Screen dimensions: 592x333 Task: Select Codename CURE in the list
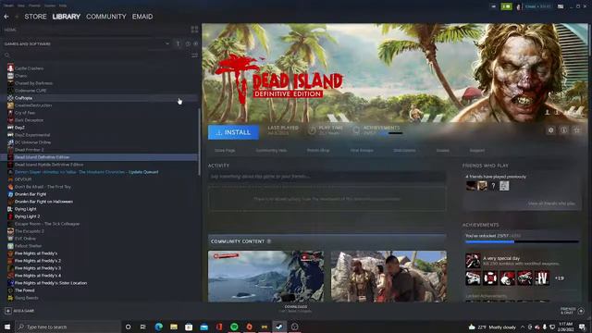(x=31, y=91)
